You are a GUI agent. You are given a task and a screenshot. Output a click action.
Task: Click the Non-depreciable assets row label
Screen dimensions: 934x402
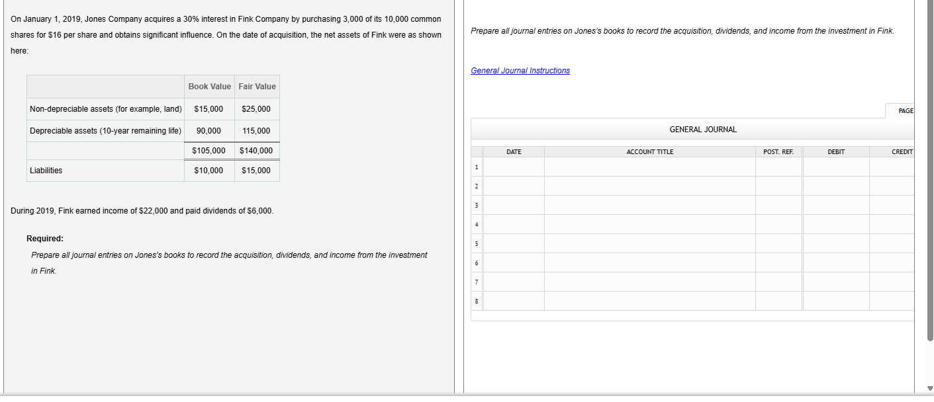pyautogui.click(x=106, y=109)
